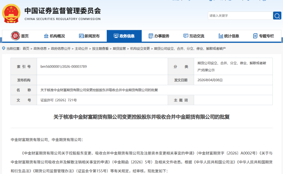Select 主动公开 in breadcrumb path
The width and height of the screenshot is (283, 174).
click(81, 48)
